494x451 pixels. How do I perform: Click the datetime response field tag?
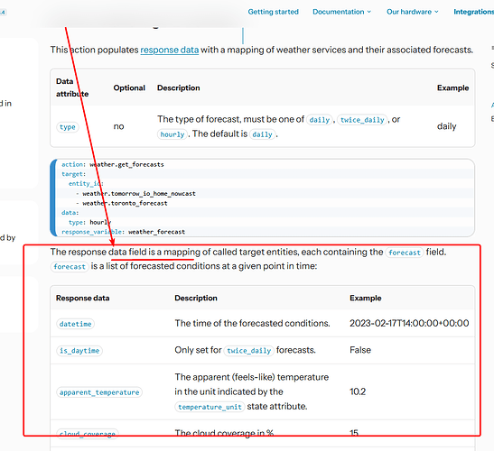point(75,324)
